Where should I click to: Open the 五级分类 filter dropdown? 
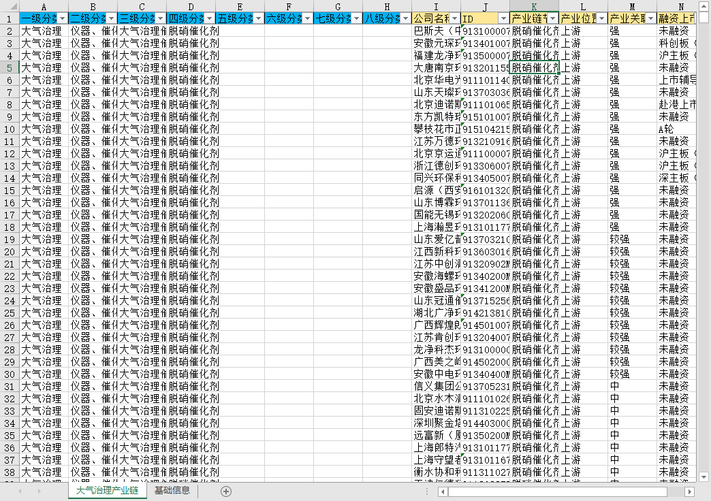[259, 18]
